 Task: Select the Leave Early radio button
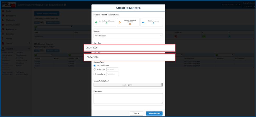tap(95, 74)
